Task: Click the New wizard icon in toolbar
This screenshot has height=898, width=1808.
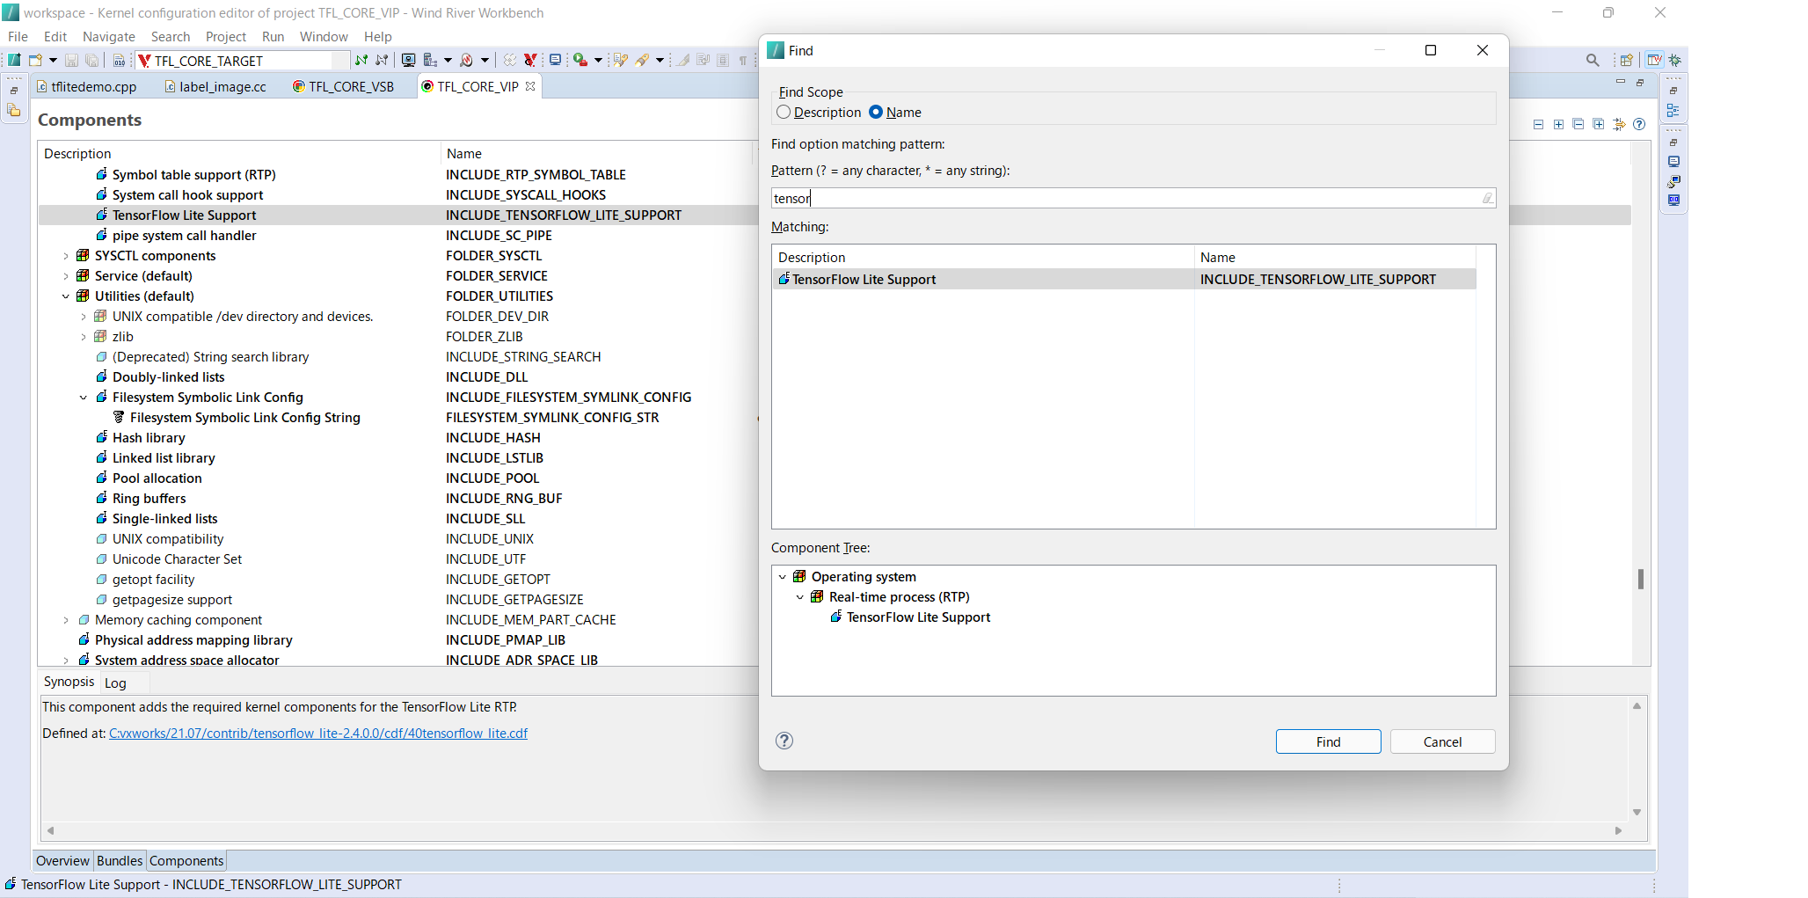Action: click(35, 60)
